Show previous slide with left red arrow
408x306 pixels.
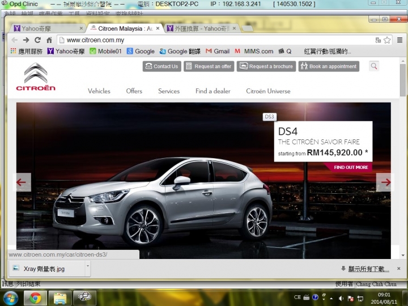(22, 182)
